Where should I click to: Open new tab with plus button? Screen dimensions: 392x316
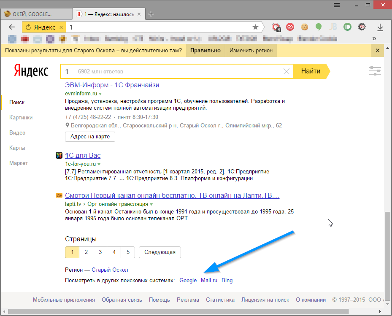click(151, 14)
